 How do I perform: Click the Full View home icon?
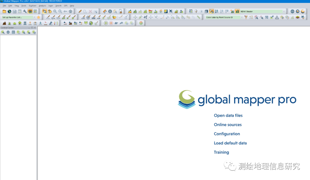pos(71,11)
